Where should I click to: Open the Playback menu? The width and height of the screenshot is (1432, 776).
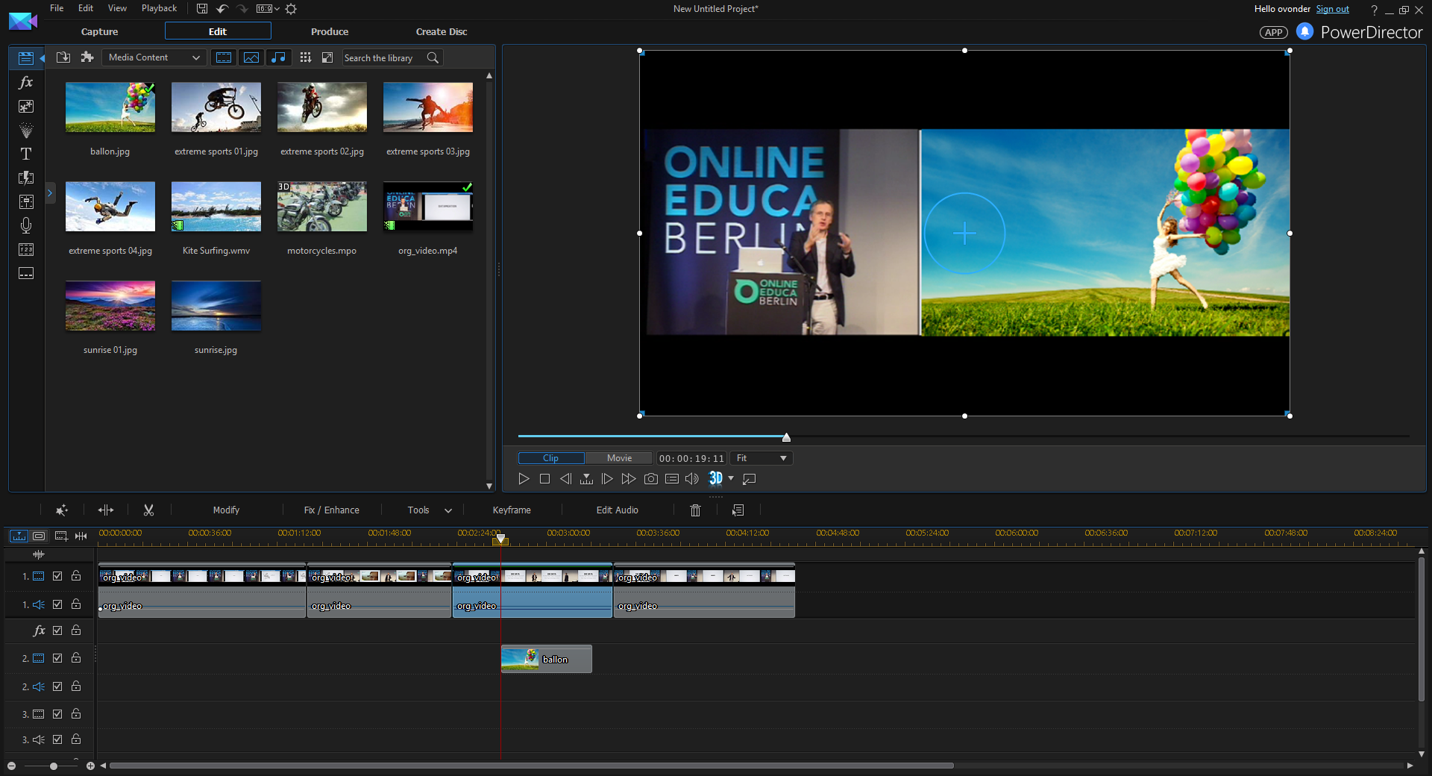pyautogui.click(x=159, y=8)
